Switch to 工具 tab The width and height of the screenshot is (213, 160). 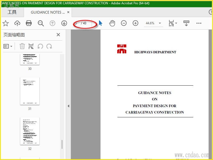(x=12, y=12)
